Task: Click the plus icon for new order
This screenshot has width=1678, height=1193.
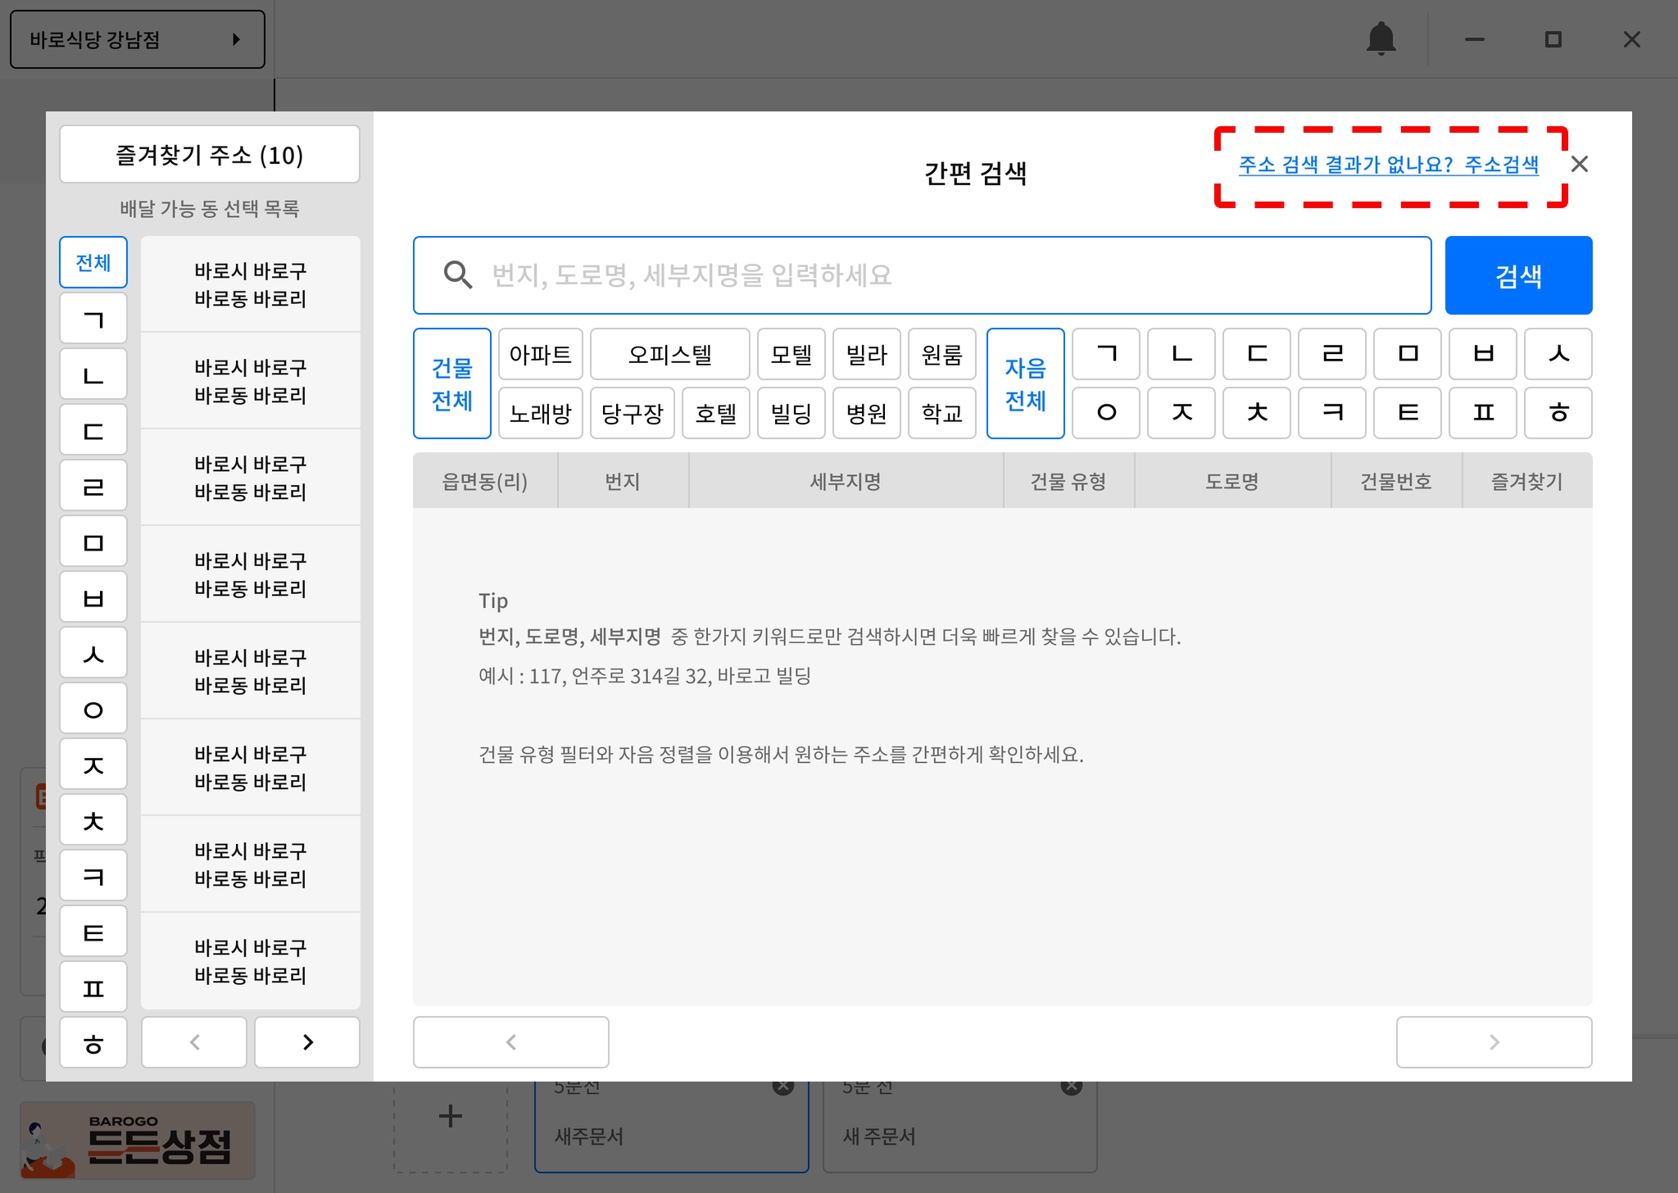Action: [x=450, y=1116]
